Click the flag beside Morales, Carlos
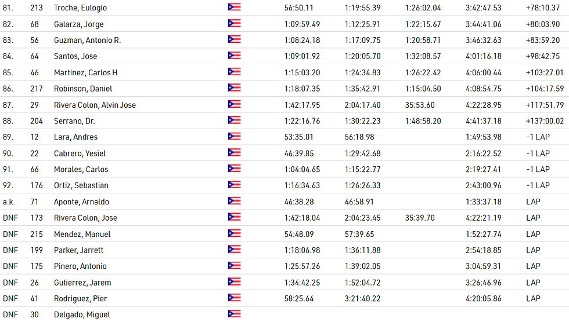The height and width of the screenshot is (322, 569). tap(234, 169)
